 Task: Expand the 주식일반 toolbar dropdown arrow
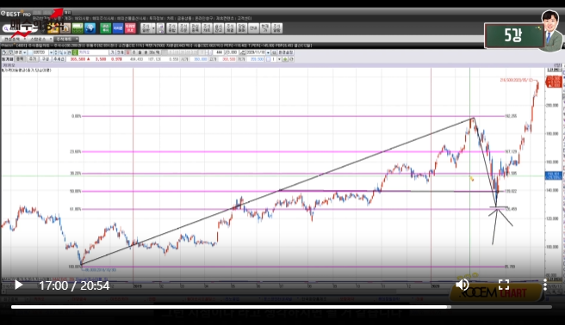(153, 28)
